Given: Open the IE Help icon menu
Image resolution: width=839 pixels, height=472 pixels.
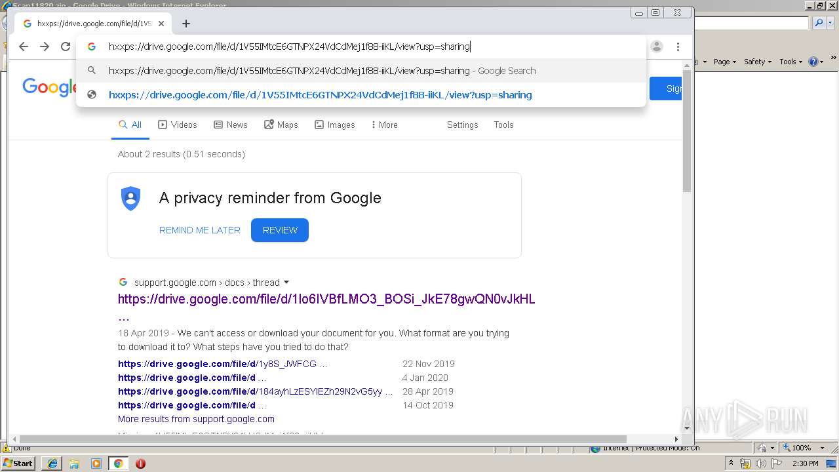Looking at the screenshot, I should [815, 62].
